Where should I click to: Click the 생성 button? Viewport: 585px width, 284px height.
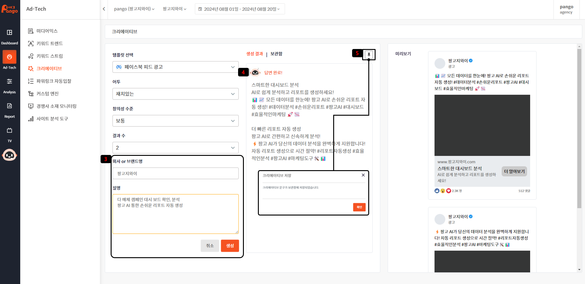coord(230,246)
